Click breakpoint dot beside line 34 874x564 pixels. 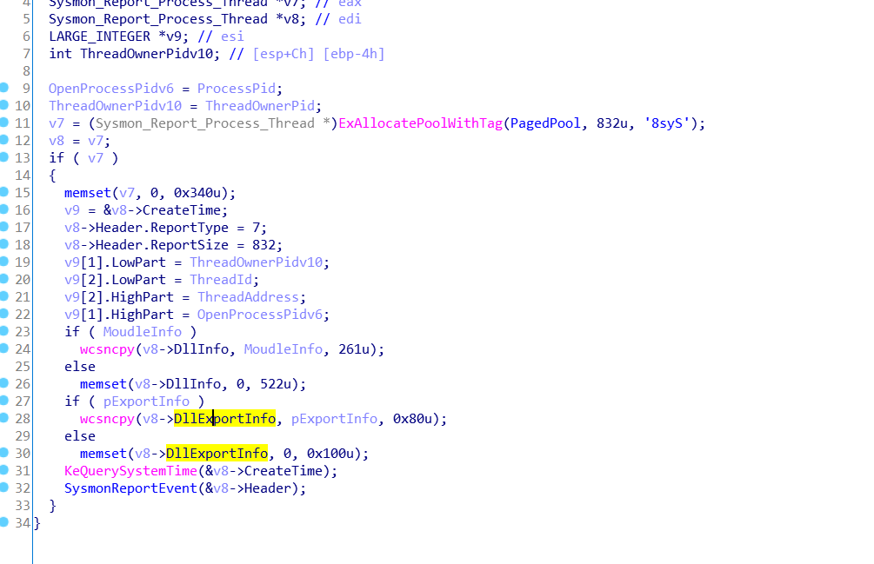coord(3,521)
